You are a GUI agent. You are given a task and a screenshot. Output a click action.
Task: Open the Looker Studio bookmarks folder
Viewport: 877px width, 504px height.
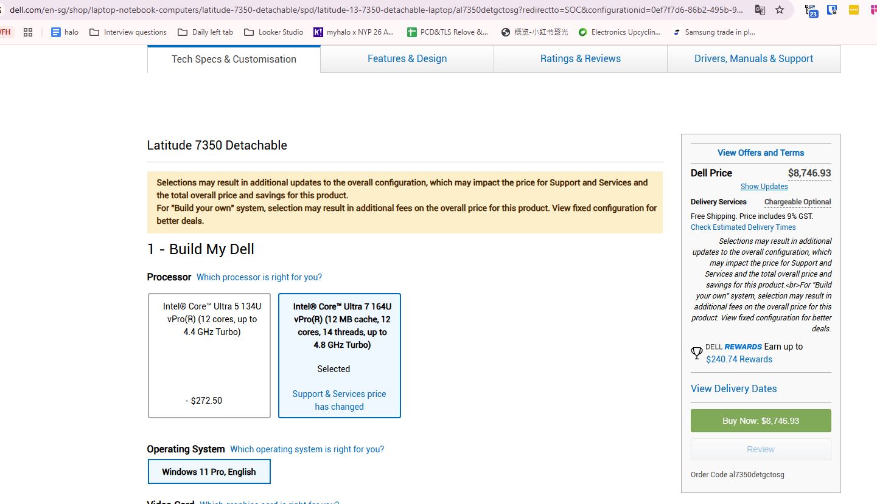[x=273, y=32]
